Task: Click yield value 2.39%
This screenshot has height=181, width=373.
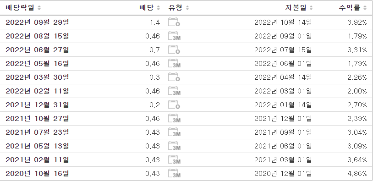Action: 357,119
